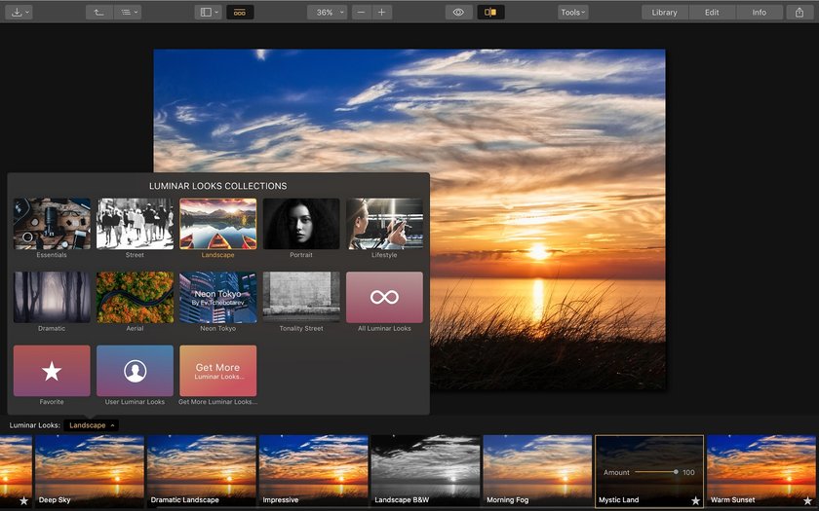Viewport: 819px width, 511px height.
Task: Click the back arrow toolbar icon
Action: (x=99, y=12)
